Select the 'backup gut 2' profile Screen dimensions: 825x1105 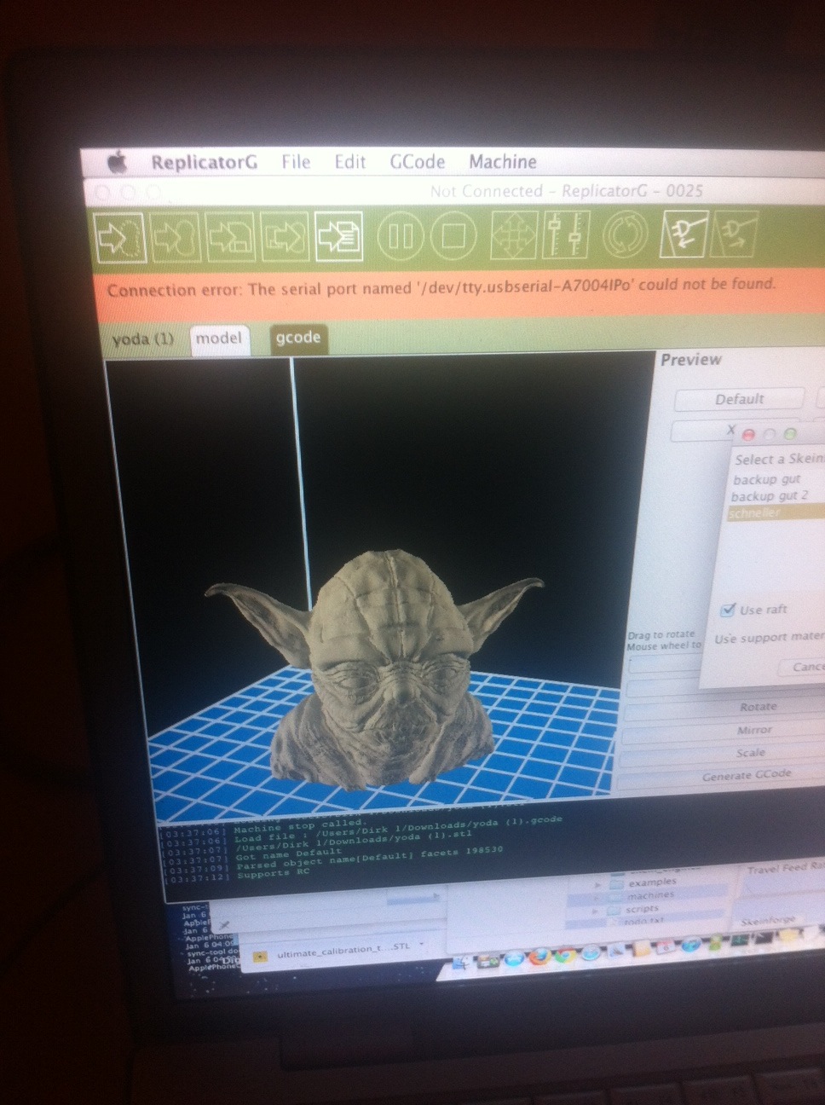[770, 496]
